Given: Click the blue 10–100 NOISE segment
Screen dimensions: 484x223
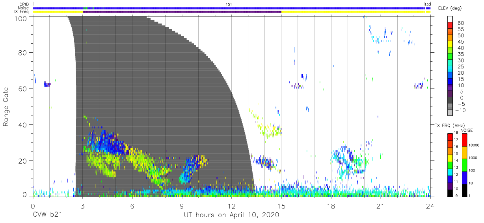Looking at the screenshot, I should click(x=464, y=177).
